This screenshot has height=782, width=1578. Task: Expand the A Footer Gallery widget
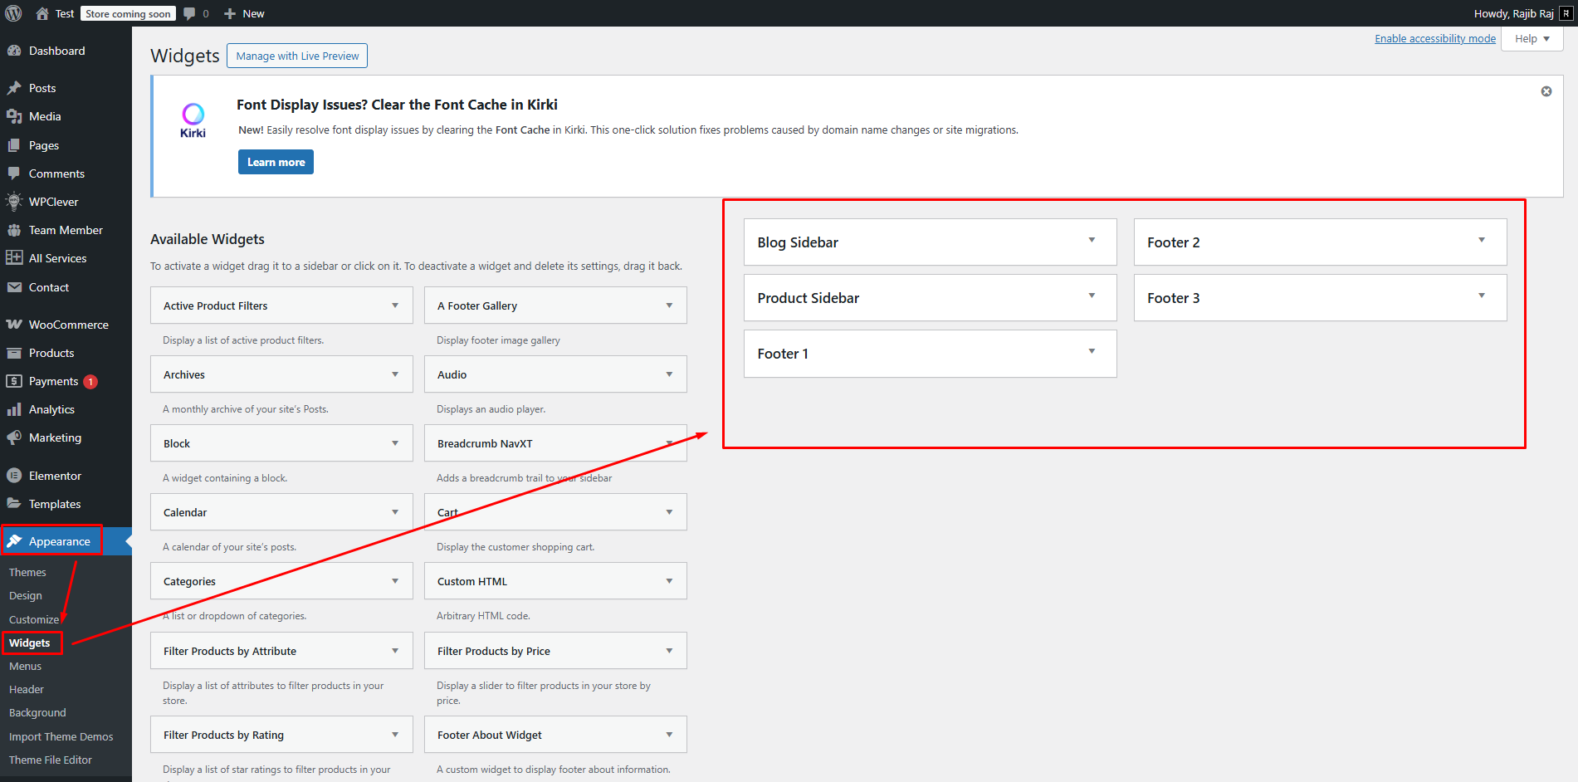coord(669,305)
